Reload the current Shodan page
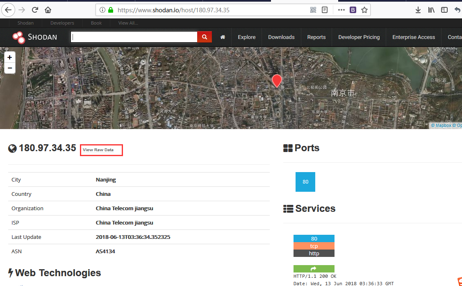This screenshot has width=462, height=286. 35,10
